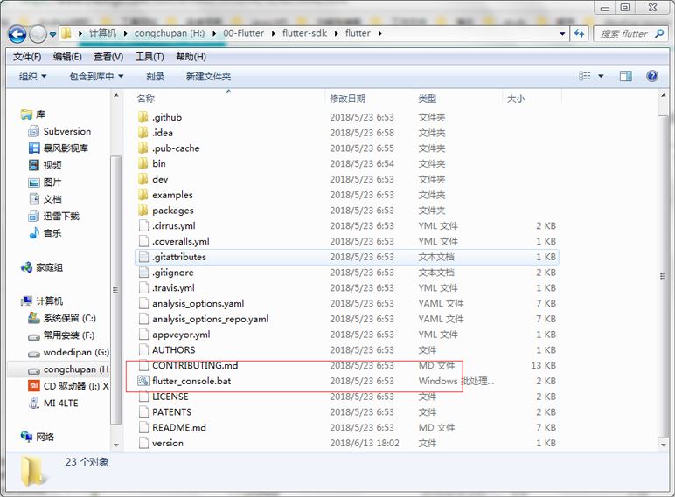Expand the arrow after flutter breadcrumb

[379, 33]
